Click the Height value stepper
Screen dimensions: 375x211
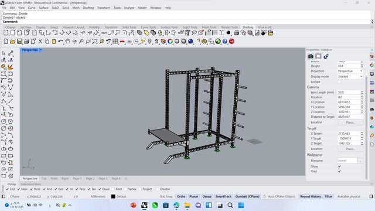pyautogui.click(x=362, y=66)
